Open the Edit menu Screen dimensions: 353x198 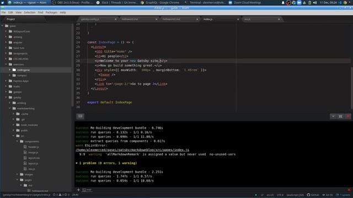coord(10,12)
